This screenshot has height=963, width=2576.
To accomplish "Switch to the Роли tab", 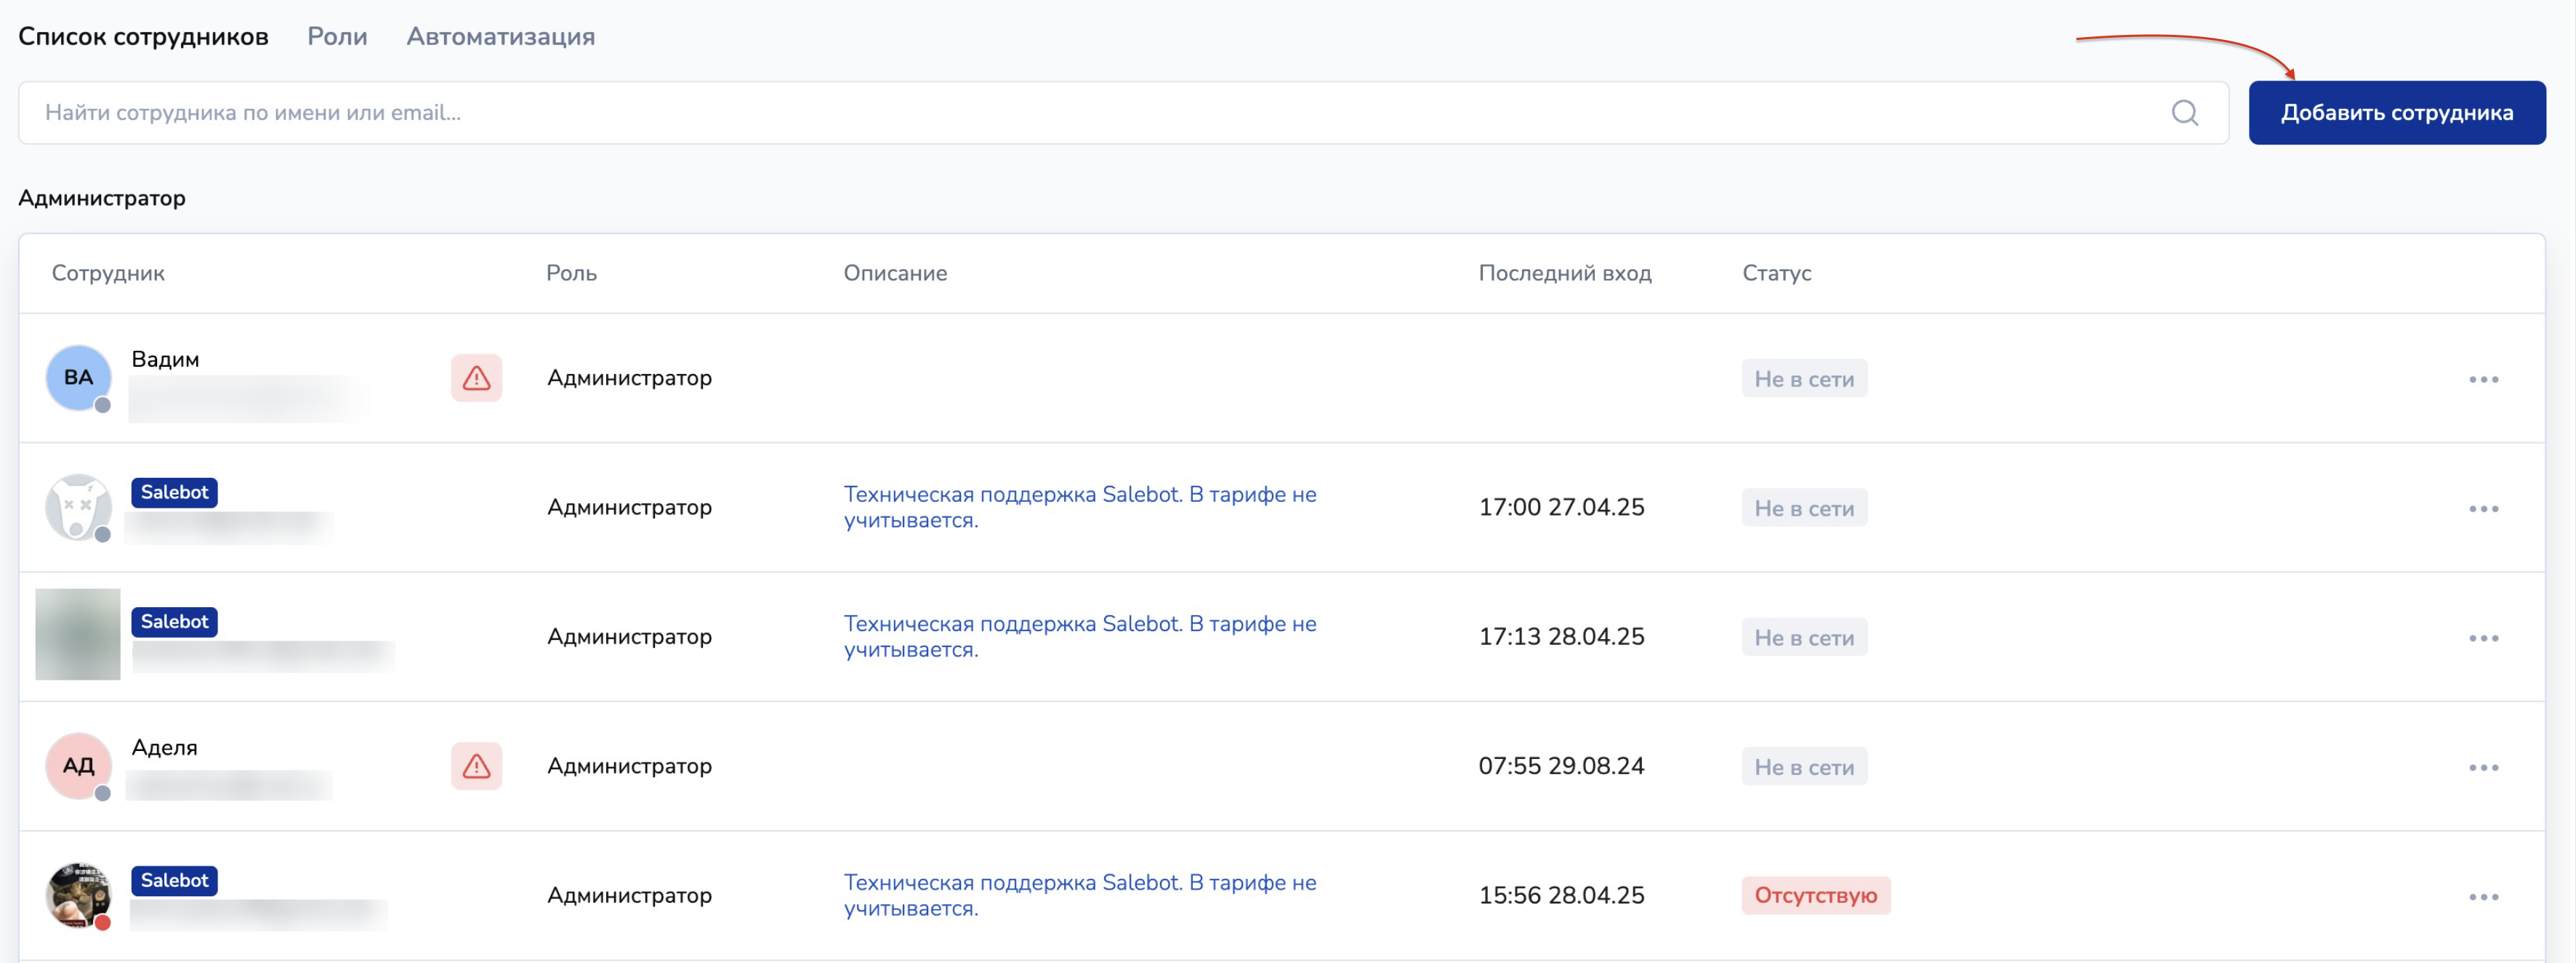I will [x=337, y=37].
